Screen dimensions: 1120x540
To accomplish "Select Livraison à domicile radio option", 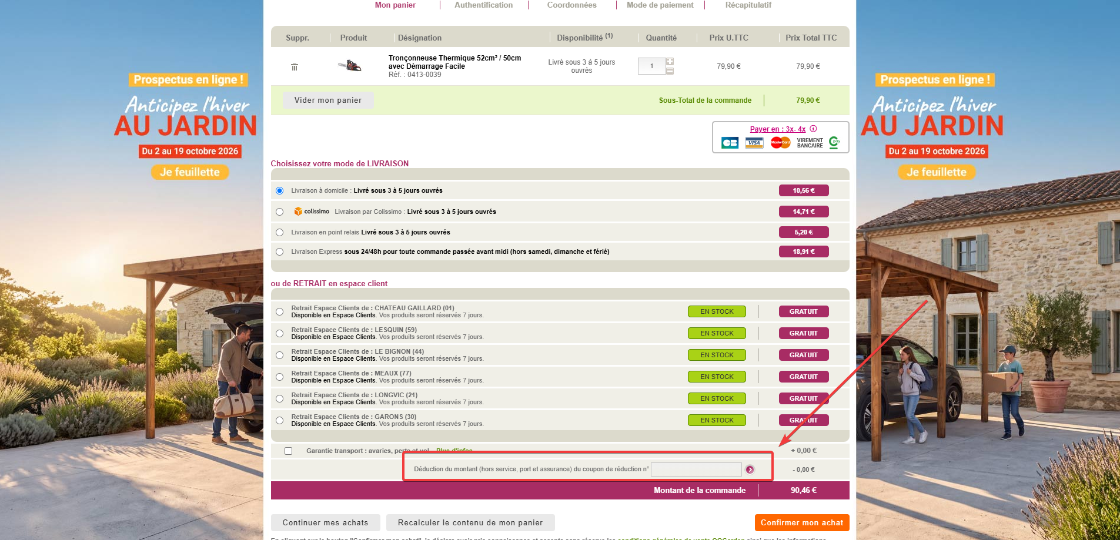I will coord(279,190).
